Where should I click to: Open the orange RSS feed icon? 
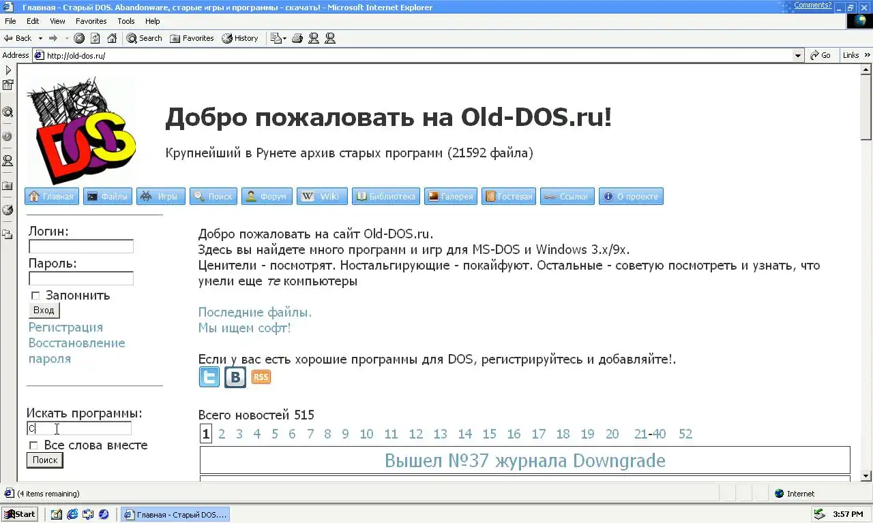pyautogui.click(x=261, y=377)
